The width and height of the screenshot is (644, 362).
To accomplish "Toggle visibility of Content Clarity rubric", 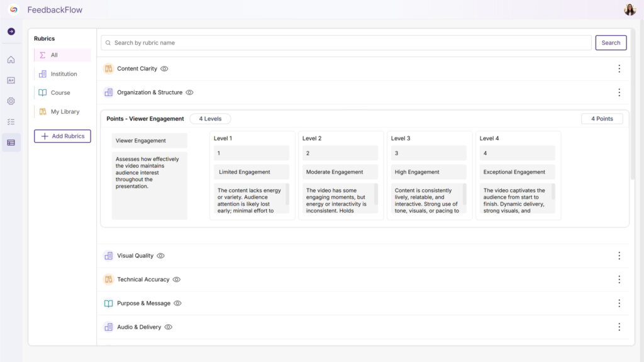I will (164, 69).
